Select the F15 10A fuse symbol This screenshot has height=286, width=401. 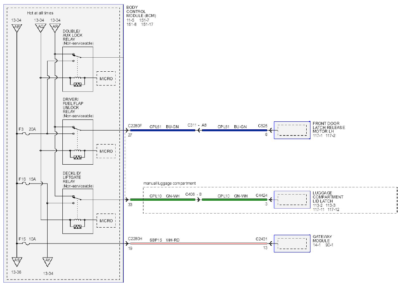[x=26, y=244]
